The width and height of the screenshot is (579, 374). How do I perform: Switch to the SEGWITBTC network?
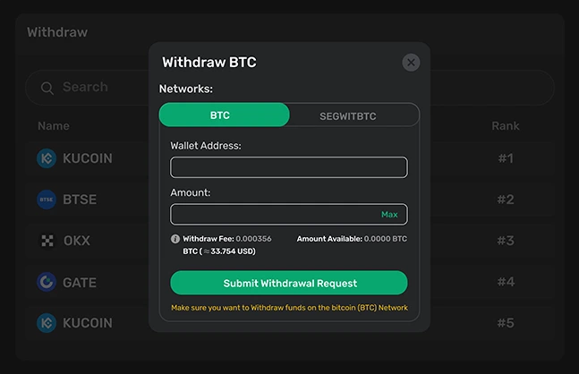pyautogui.click(x=353, y=115)
